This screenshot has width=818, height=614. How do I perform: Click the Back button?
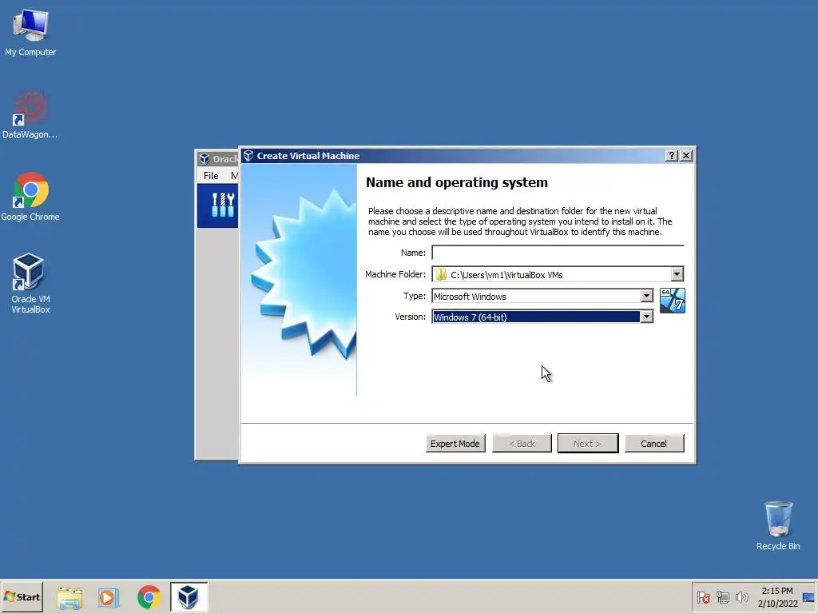click(x=522, y=443)
